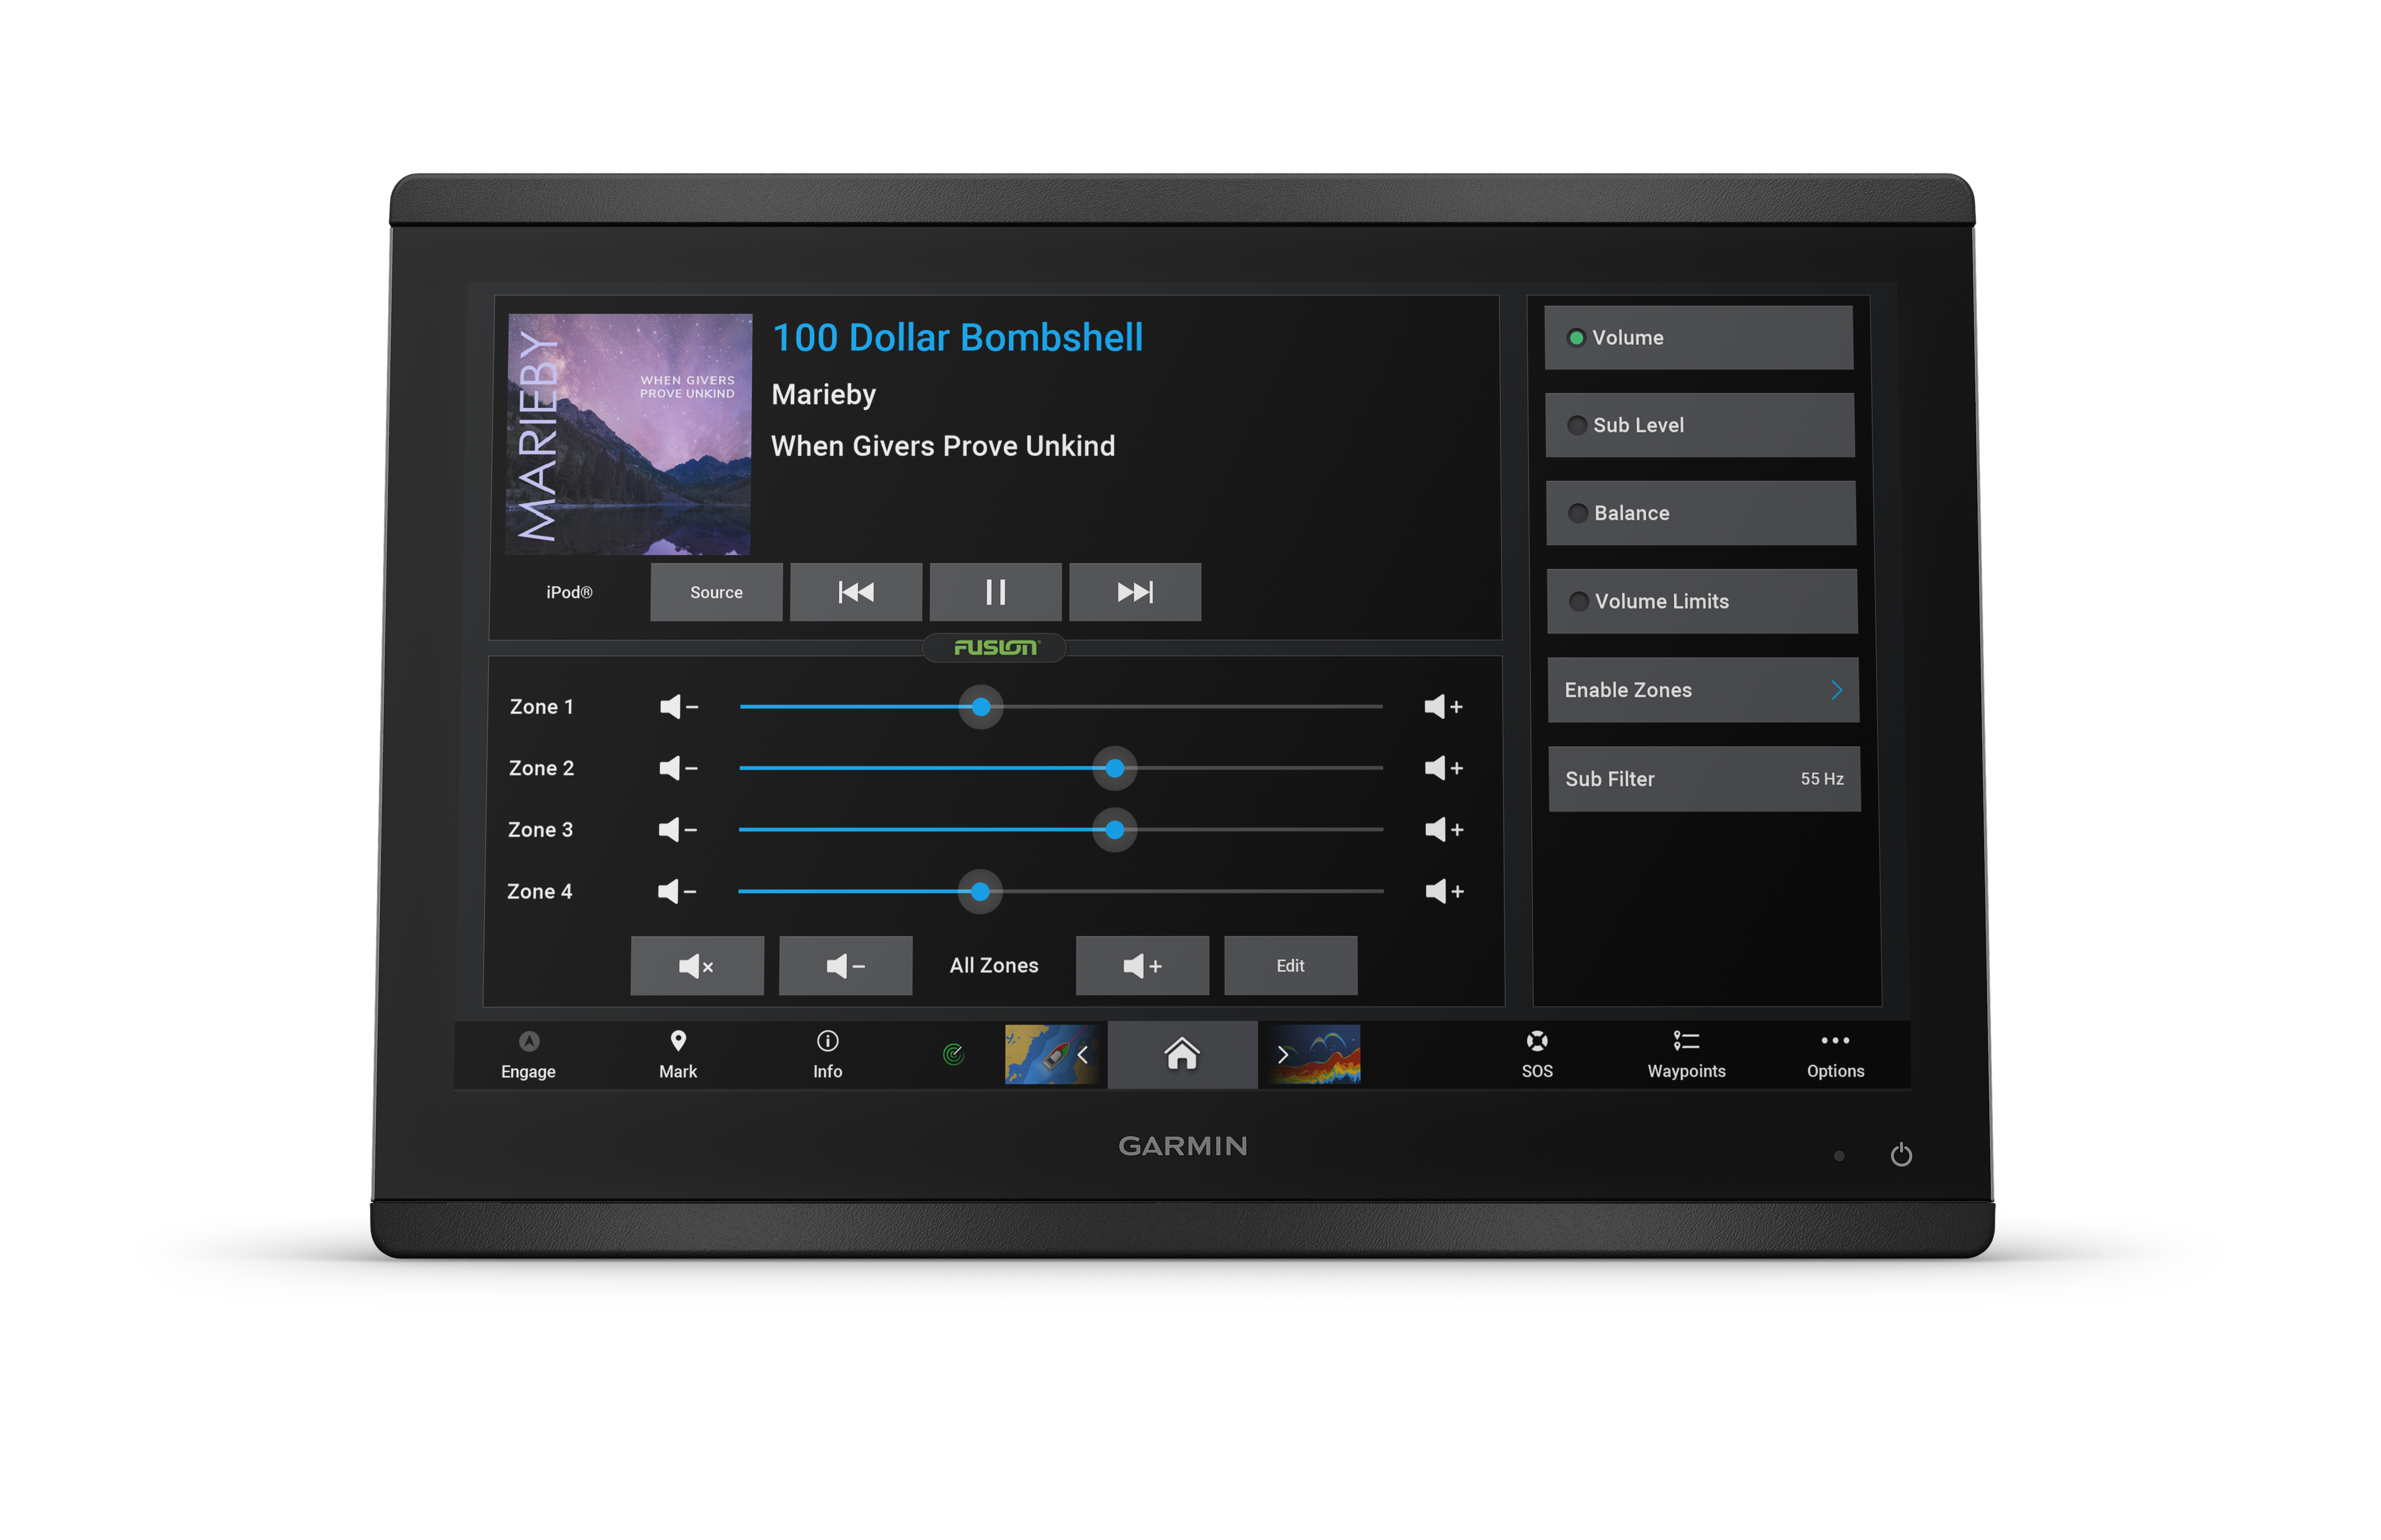Mute all zones
2381x1540 pixels.
click(x=697, y=966)
